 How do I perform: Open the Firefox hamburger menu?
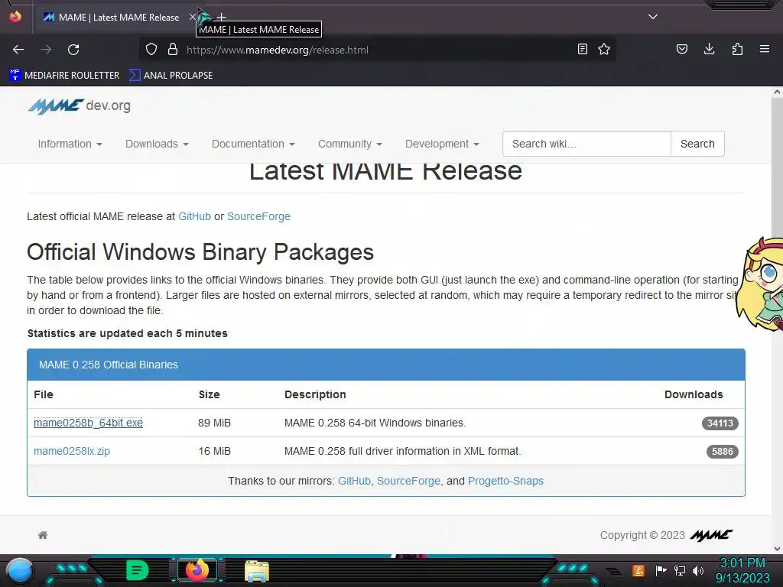(x=765, y=49)
